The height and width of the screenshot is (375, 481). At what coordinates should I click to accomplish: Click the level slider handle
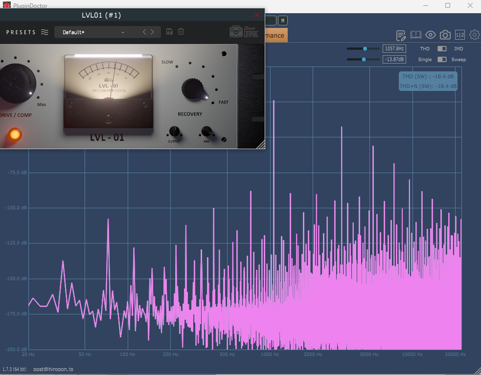click(x=364, y=59)
